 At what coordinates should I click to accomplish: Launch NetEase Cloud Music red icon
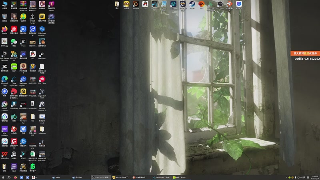14,30
